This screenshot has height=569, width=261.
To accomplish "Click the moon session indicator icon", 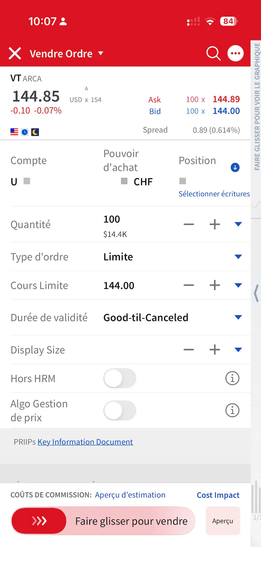I will [35, 132].
